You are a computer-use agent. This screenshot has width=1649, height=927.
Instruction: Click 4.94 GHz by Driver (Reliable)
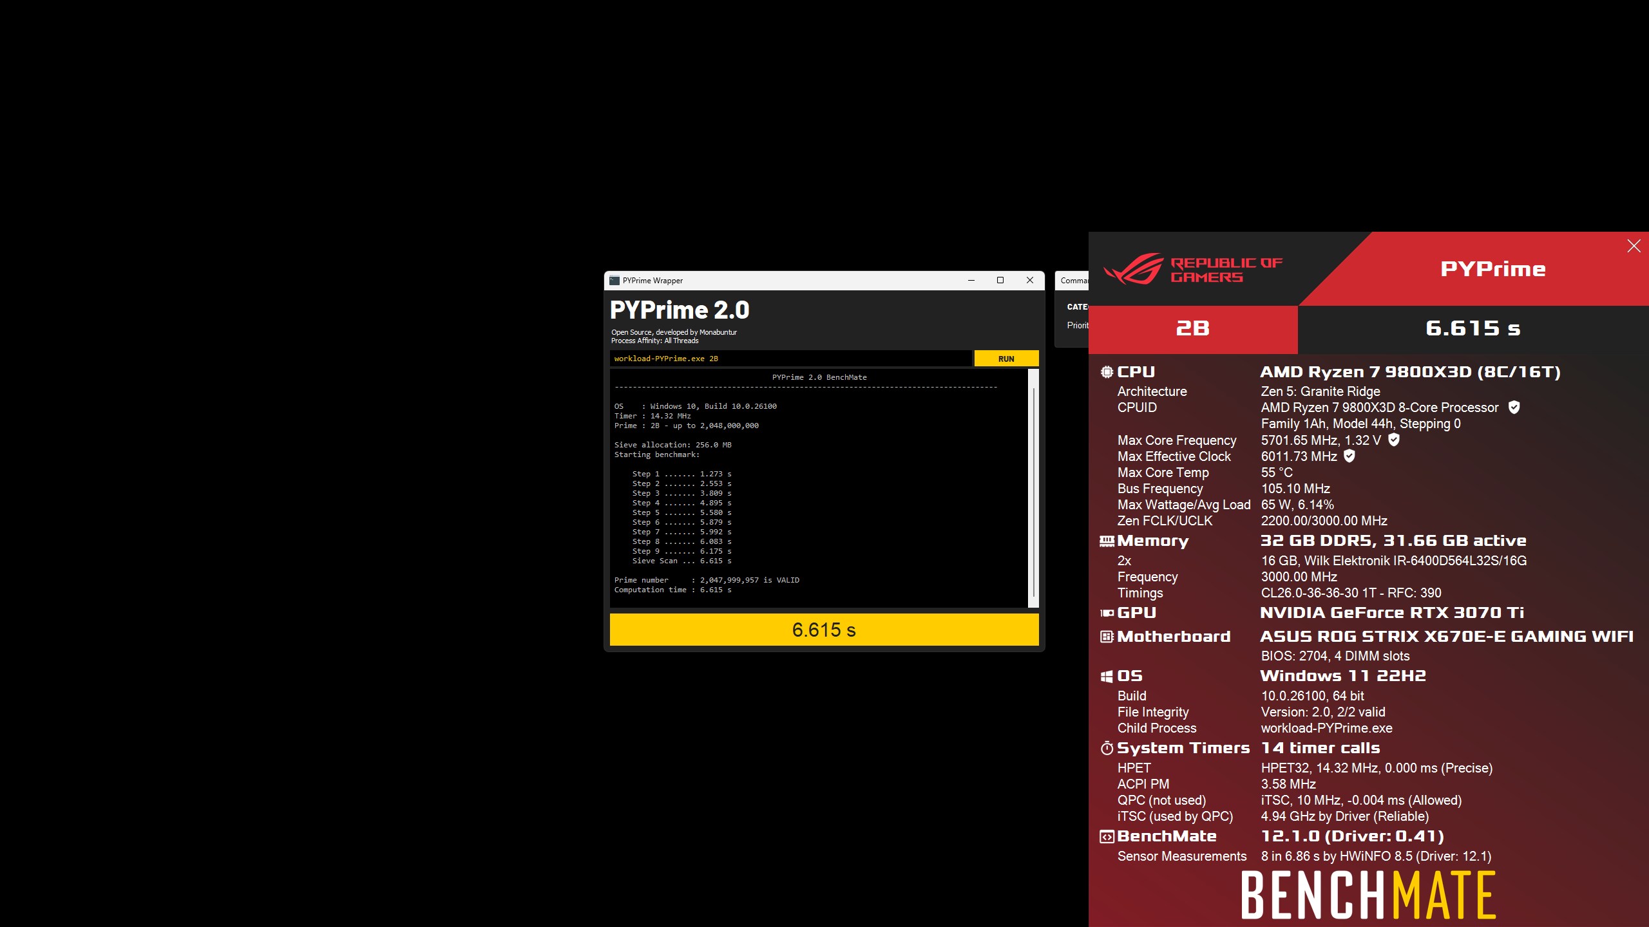(1345, 816)
